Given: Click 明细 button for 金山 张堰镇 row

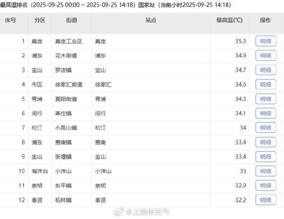Looking at the screenshot, I should [265, 157].
